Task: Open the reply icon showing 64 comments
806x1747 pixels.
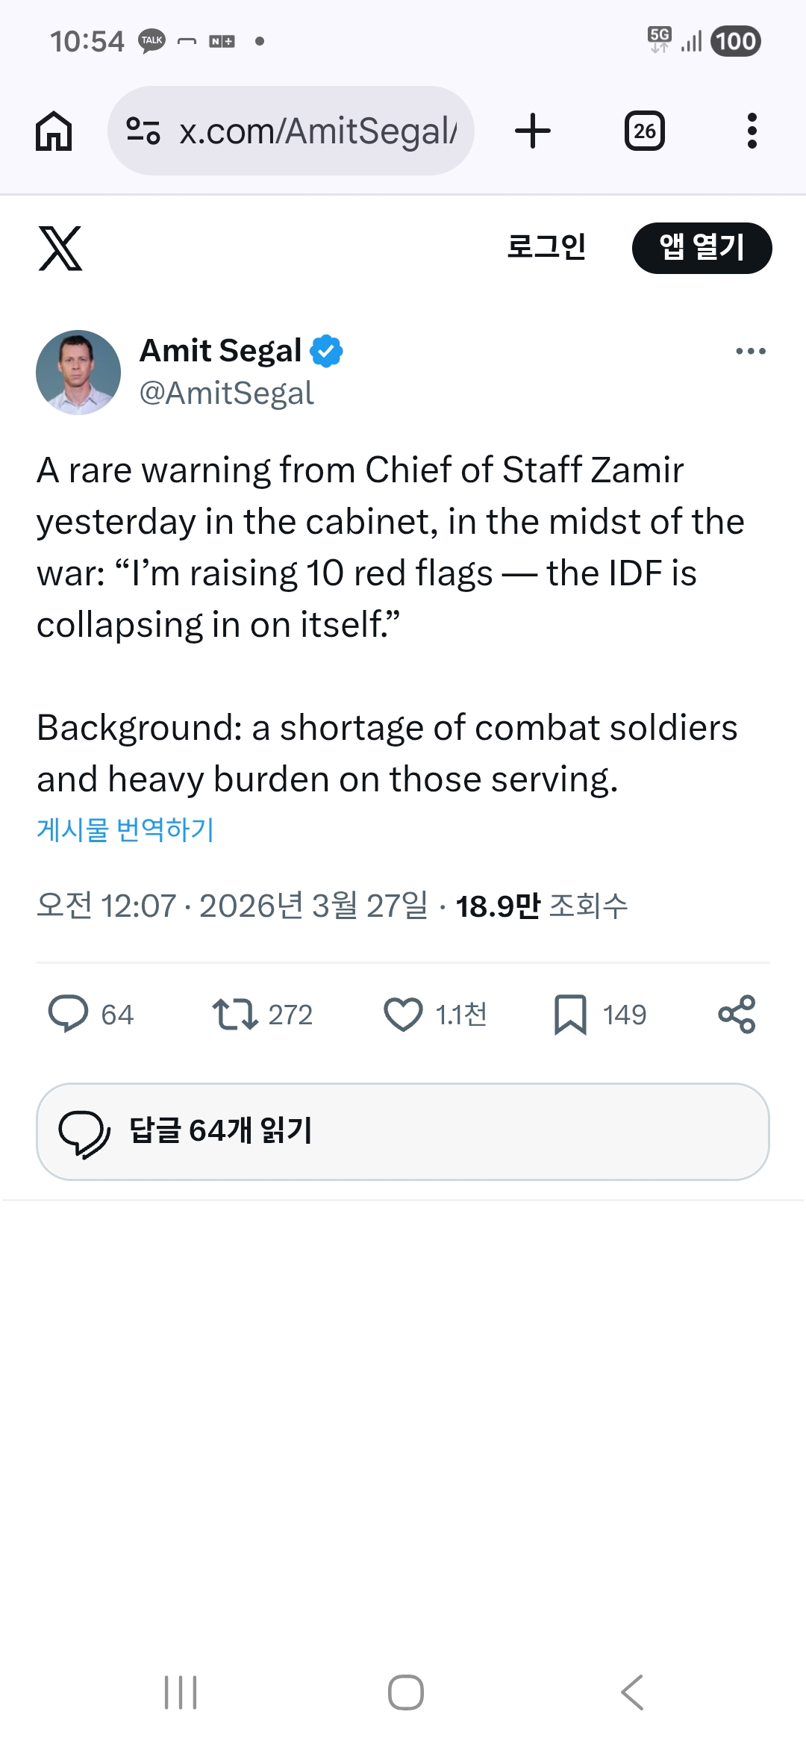Action: pyautogui.click(x=71, y=1014)
